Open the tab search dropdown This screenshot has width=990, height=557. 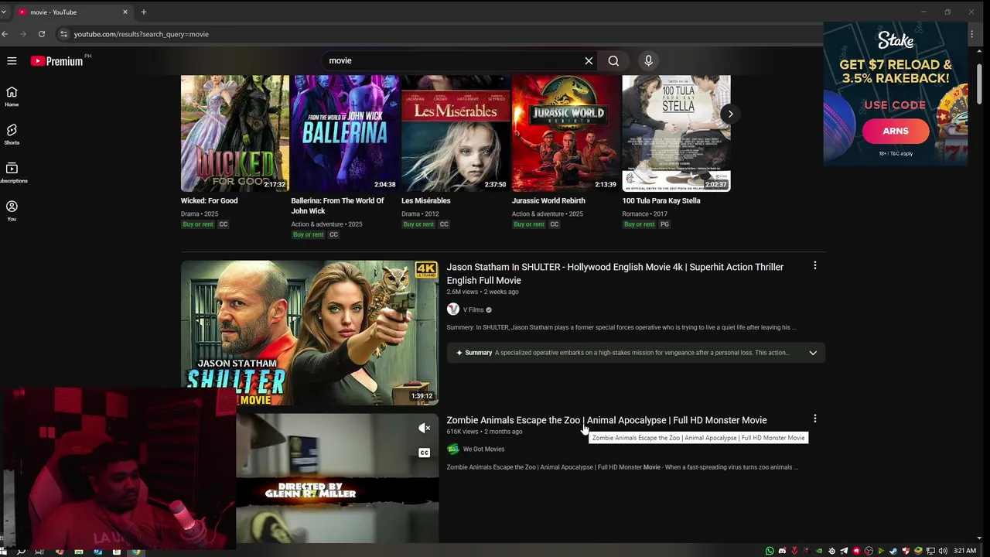point(3,12)
